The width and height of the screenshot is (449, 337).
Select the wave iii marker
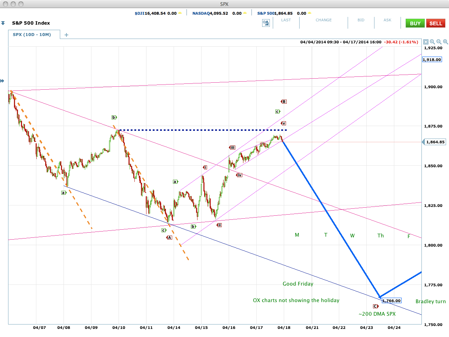(x=232, y=147)
